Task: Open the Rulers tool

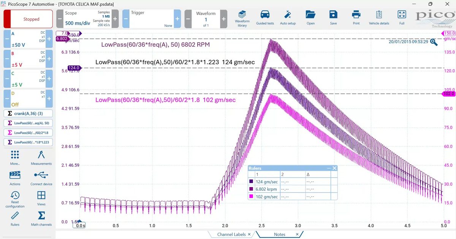Action: point(15,219)
